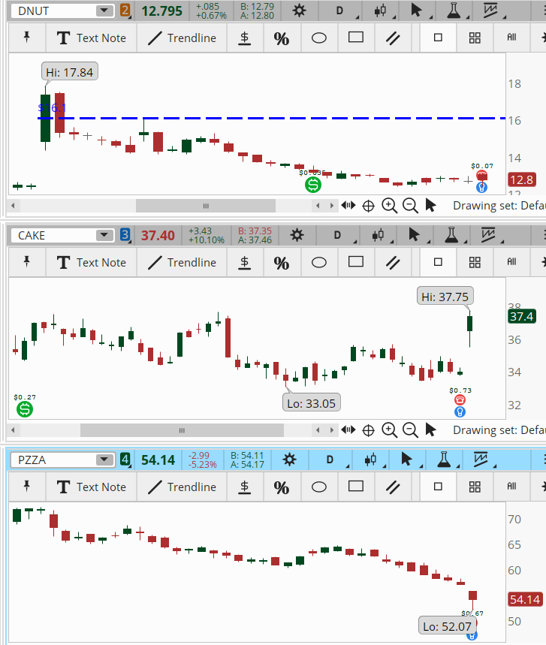This screenshot has height=645, width=546.
Task: Open PZZA timeframe D selector
Action: click(330, 460)
